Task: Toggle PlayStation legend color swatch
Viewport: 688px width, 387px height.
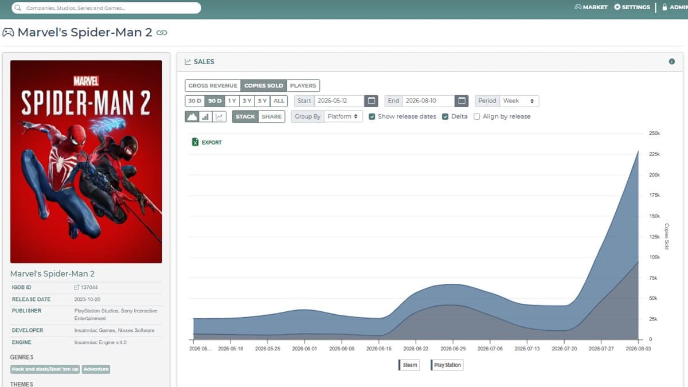Action: (432, 365)
